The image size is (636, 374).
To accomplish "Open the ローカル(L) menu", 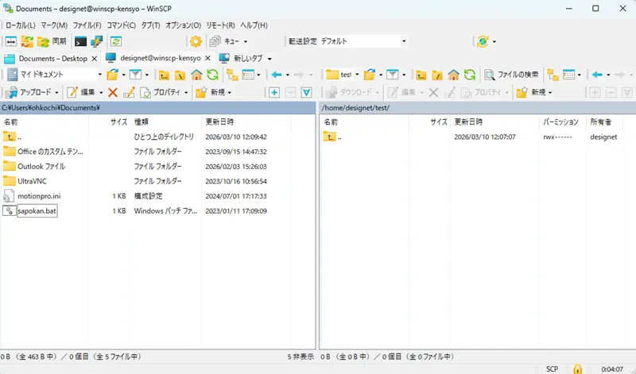I will (21, 25).
